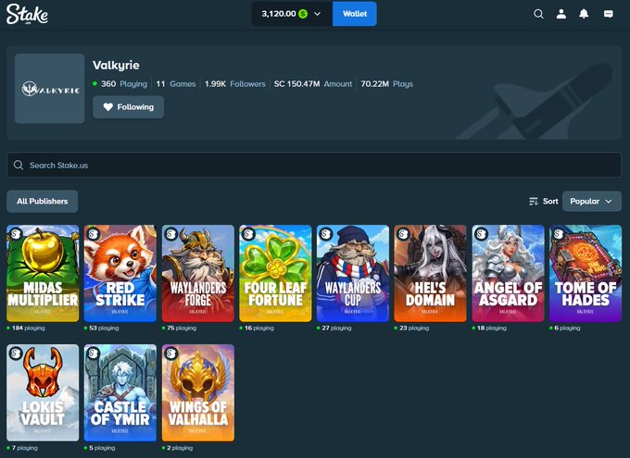Click the Stake logo
Image resolution: width=630 pixels, height=458 pixels.
27,15
